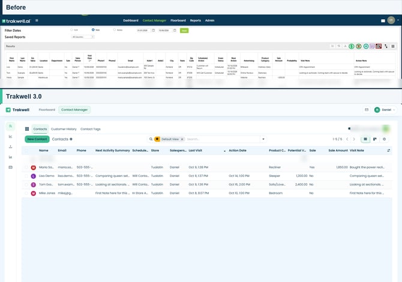Focus the contacts Search field

point(222,139)
